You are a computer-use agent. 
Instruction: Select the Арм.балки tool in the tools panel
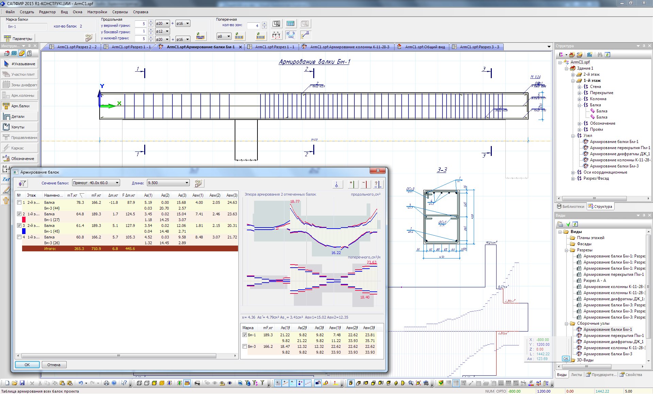(x=20, y=106)
